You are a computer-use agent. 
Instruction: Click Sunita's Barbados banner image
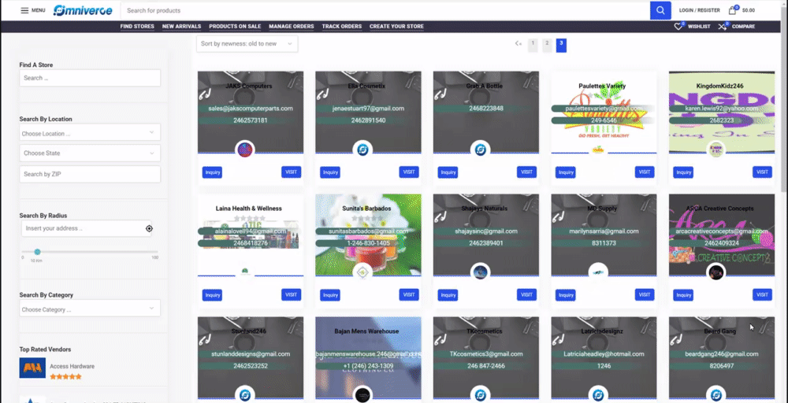pos(368,235)
